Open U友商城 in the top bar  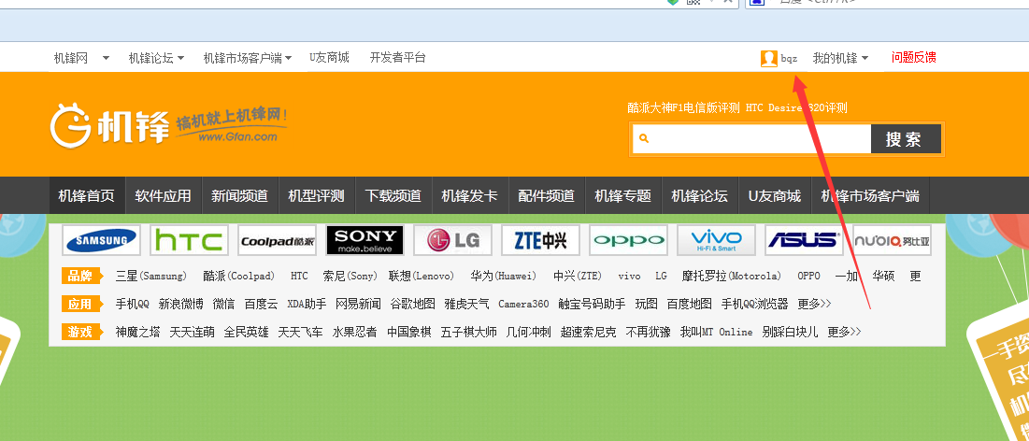point(329,58)
